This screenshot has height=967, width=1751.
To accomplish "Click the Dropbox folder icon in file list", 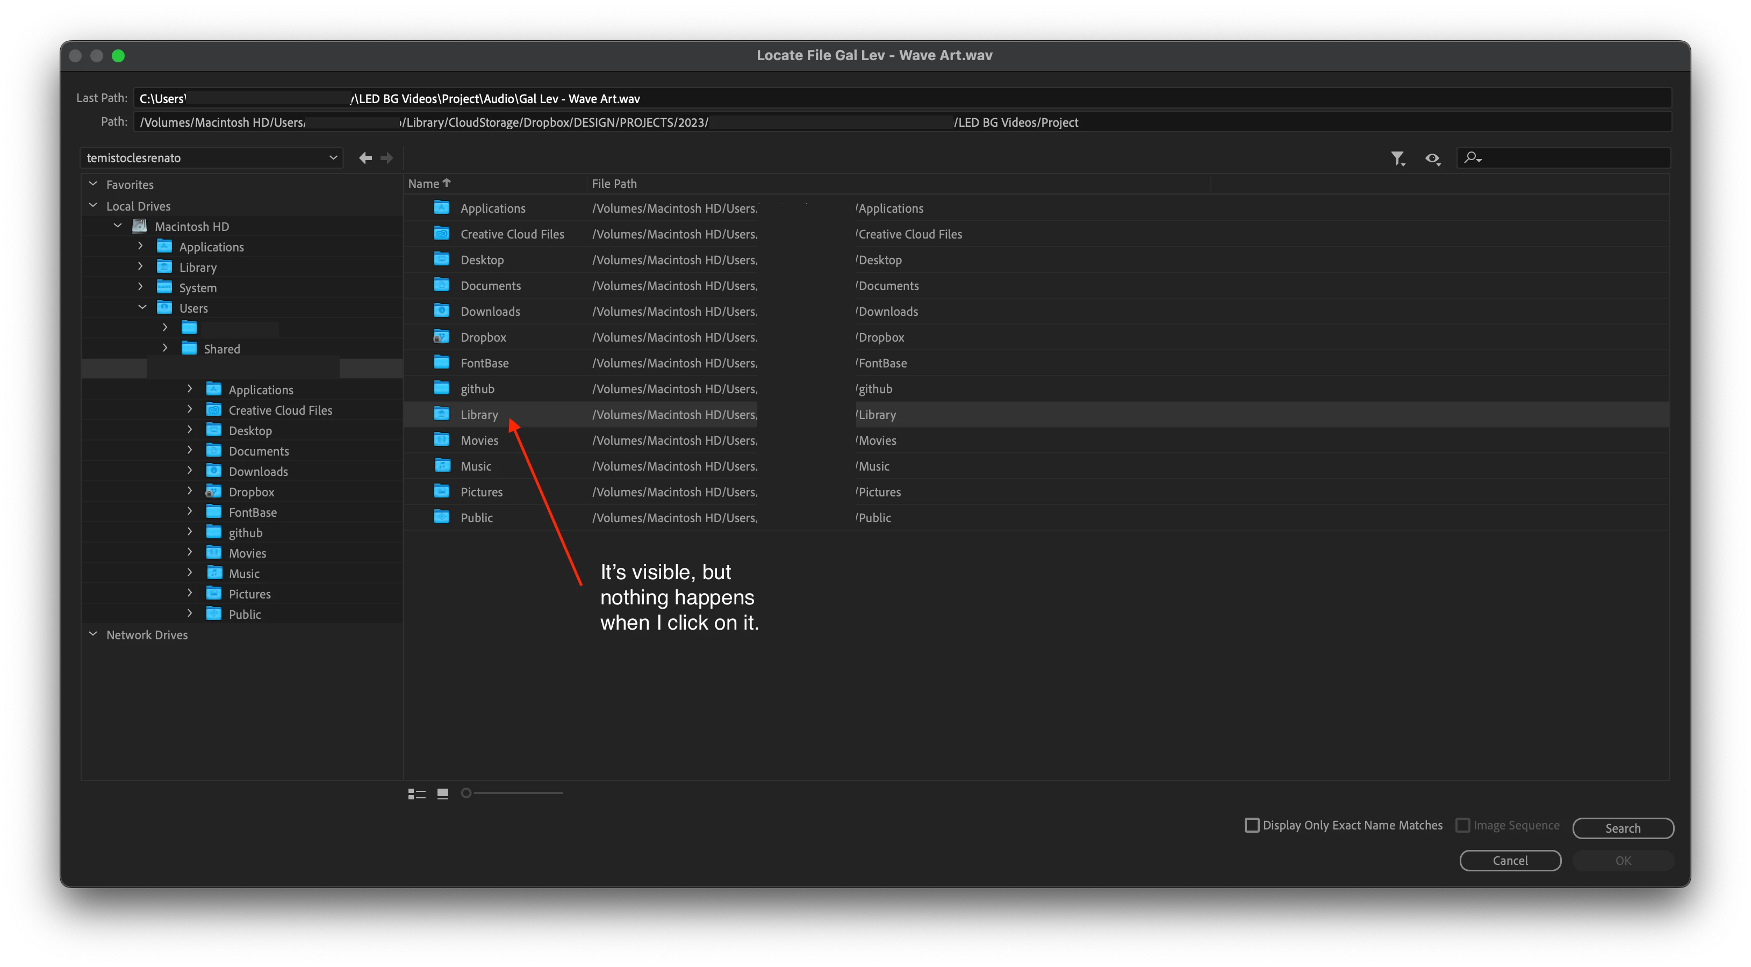I will click(x=442, y=337).
